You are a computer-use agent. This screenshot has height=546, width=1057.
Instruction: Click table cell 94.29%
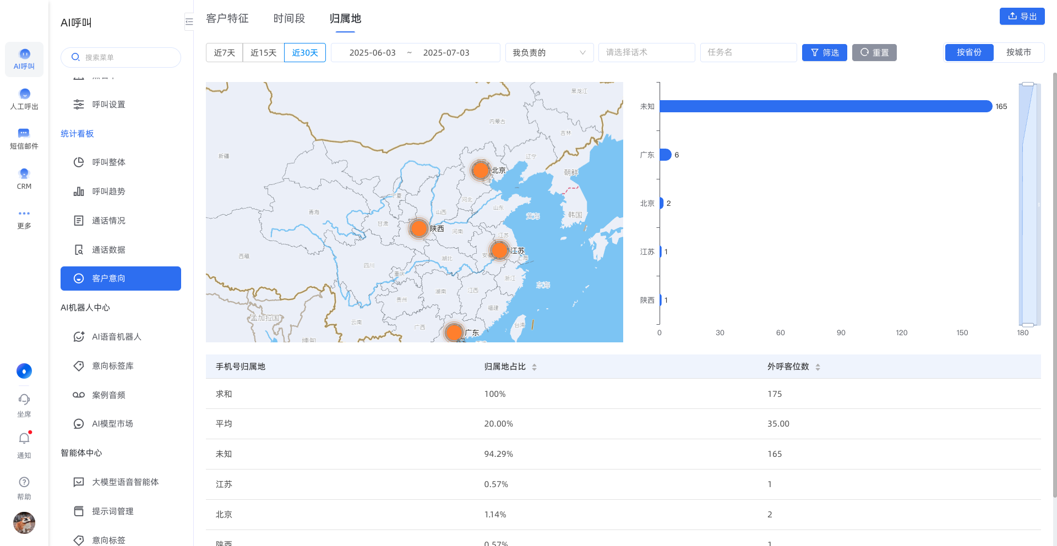click(498, 454)
